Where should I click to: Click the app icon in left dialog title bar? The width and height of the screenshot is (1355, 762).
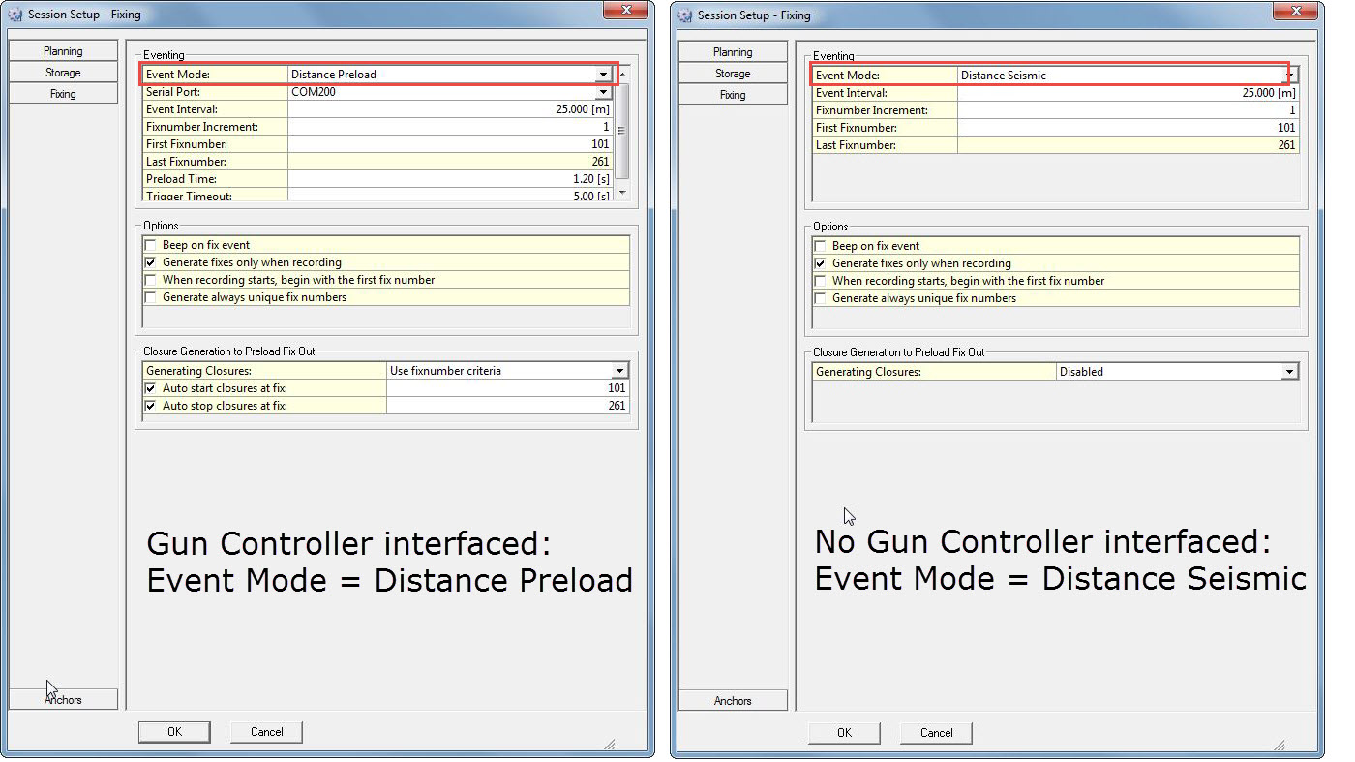15,15
